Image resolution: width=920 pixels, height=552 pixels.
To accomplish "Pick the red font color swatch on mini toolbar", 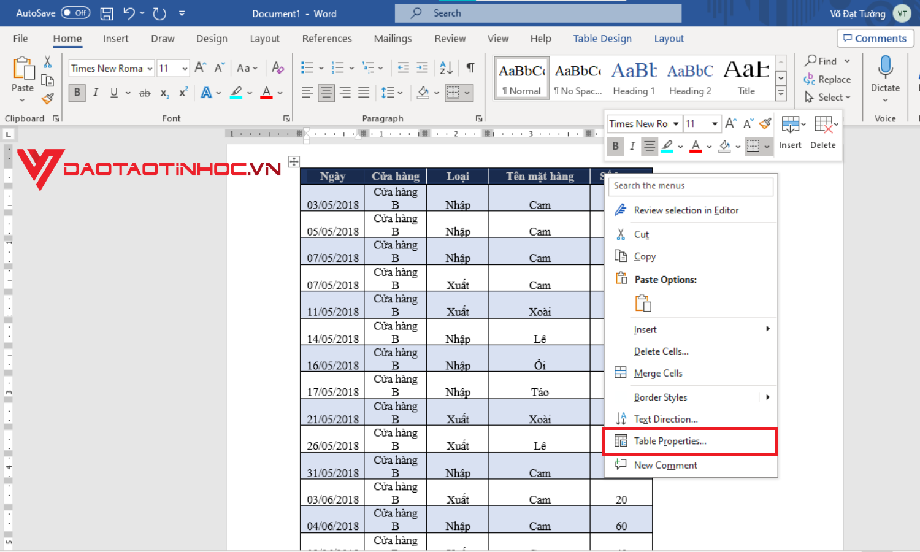I will coord(695,146).
